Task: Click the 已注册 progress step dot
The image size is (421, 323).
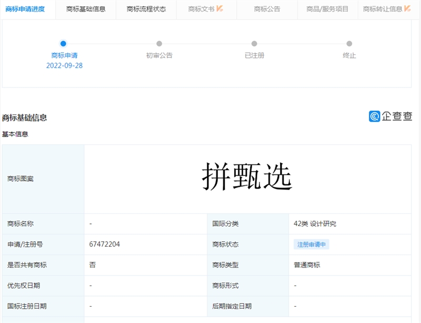Action: coord(254,44)
